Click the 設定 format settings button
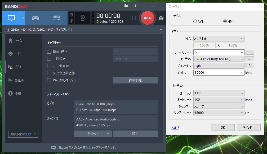Viewport: 267px width, 154px height. point(135,134)
